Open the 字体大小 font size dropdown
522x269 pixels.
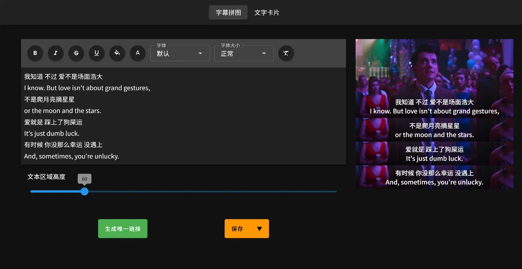pyautogui.click(x=244, y=53)
